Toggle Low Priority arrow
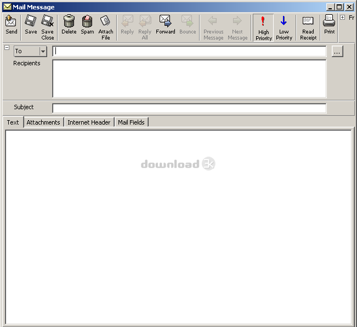Viewport: 357px width, 327px height. click(284, 27)
